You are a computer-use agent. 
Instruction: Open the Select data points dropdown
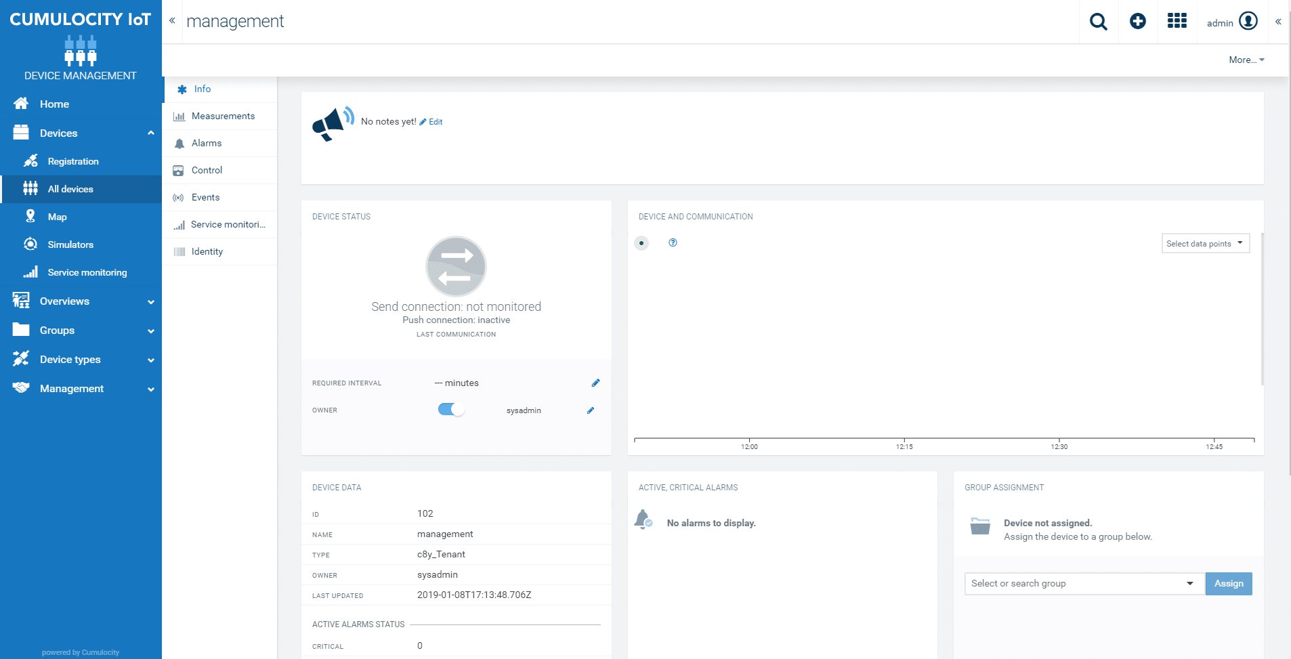tap(1205, 243)
